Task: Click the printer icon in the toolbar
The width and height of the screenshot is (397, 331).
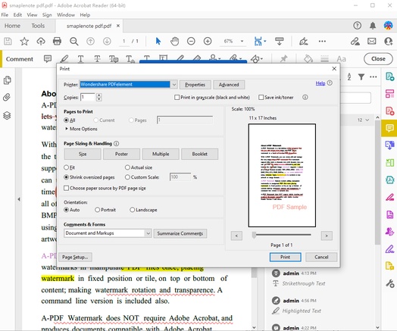Action: [x=57, y=41]
